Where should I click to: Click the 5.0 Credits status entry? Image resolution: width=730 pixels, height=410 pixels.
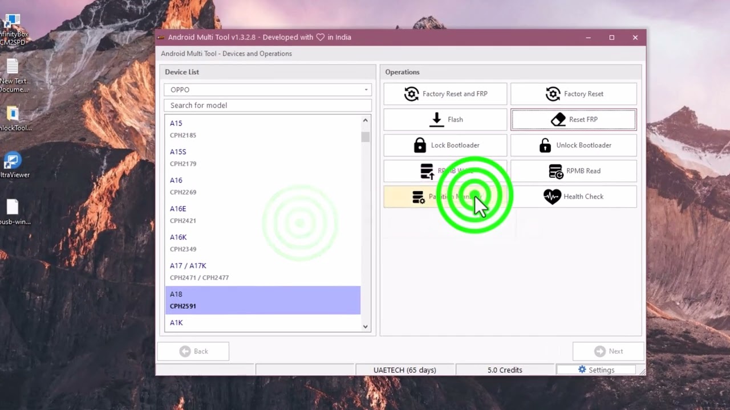point(505,370)
